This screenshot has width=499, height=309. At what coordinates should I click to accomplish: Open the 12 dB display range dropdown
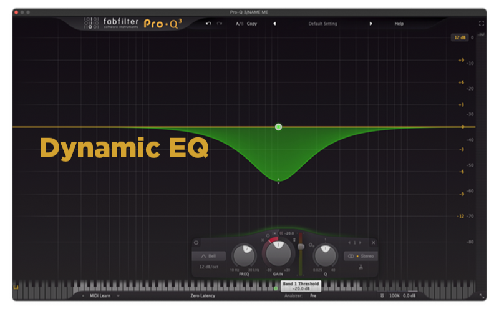[x=460, y=37]
